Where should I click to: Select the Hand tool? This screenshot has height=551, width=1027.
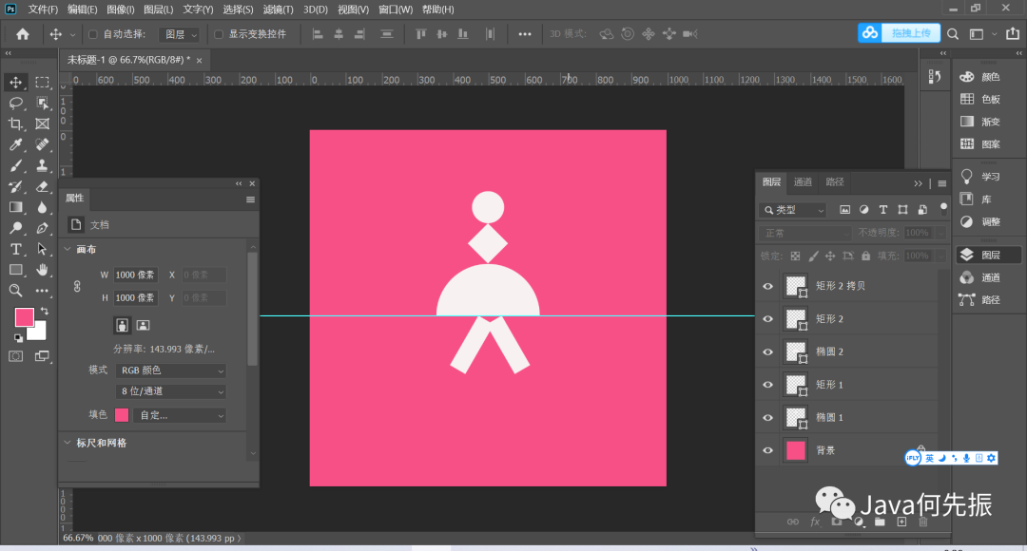pos(42,270)
